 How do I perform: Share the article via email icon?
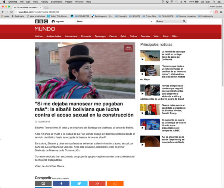click(43, 184)
